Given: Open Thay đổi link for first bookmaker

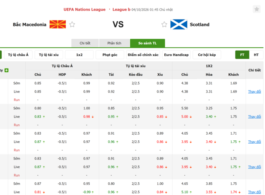Looking at the screenshot, I should [254, 91].
